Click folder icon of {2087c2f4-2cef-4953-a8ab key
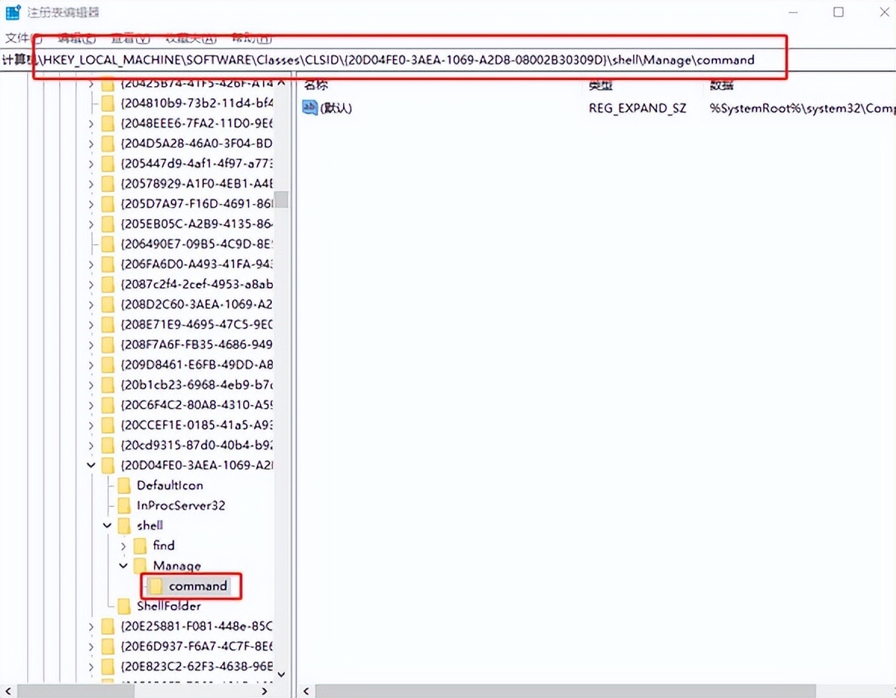 [x=107, y=285]
